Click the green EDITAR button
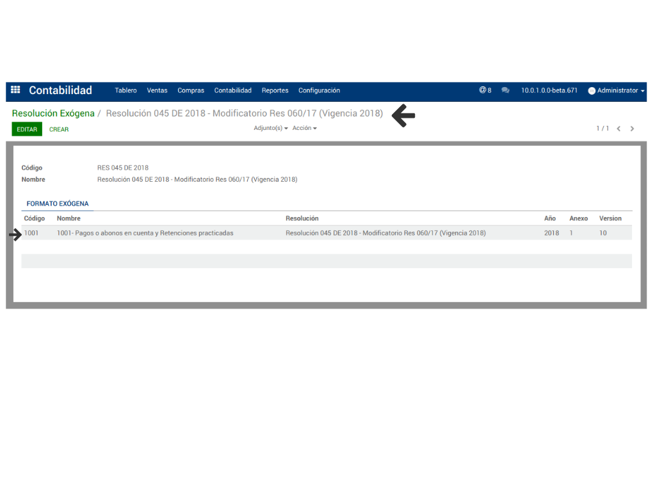The width and height of the screenshot is (655, 491). (27, 129)
